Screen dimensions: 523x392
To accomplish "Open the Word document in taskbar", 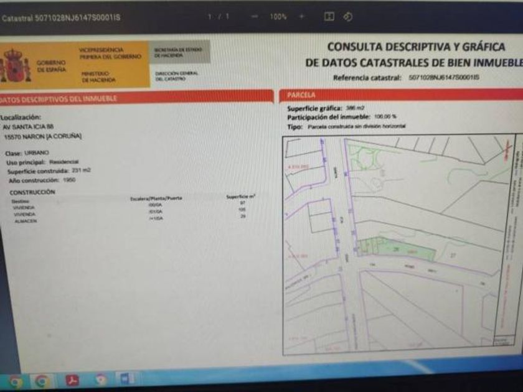I will point(127,379).
